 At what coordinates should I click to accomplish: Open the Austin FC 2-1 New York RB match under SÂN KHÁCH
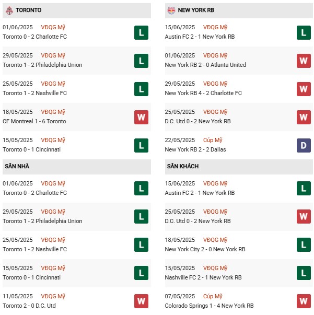click(200, 193)
